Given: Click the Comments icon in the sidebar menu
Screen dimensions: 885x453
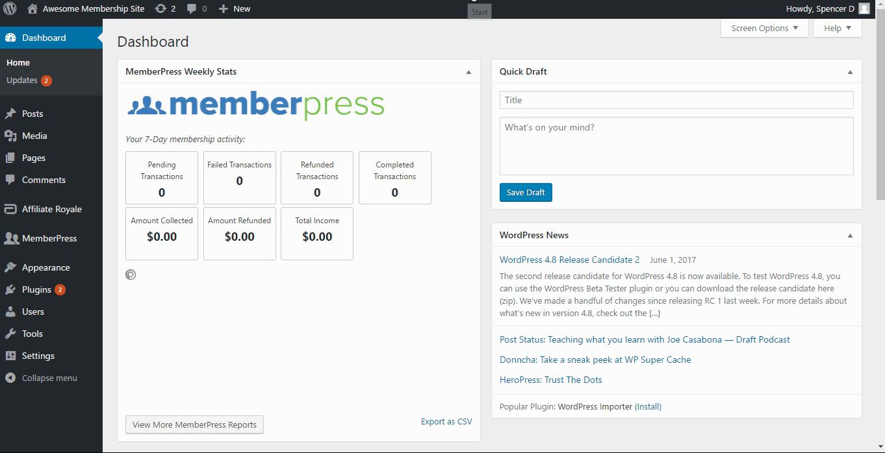Looking at the screenshot, I should [x=10, y=180].
